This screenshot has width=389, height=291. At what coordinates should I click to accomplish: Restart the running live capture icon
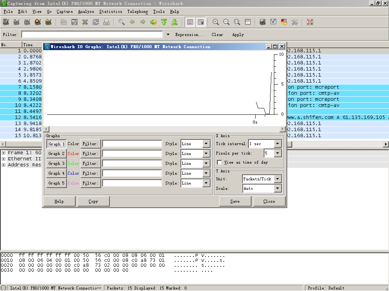49,22
